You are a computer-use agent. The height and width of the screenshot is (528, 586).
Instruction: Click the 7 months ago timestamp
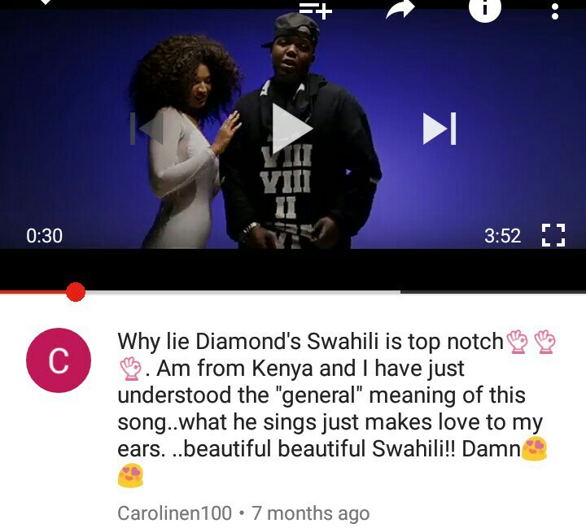click(x=311, y=513)
